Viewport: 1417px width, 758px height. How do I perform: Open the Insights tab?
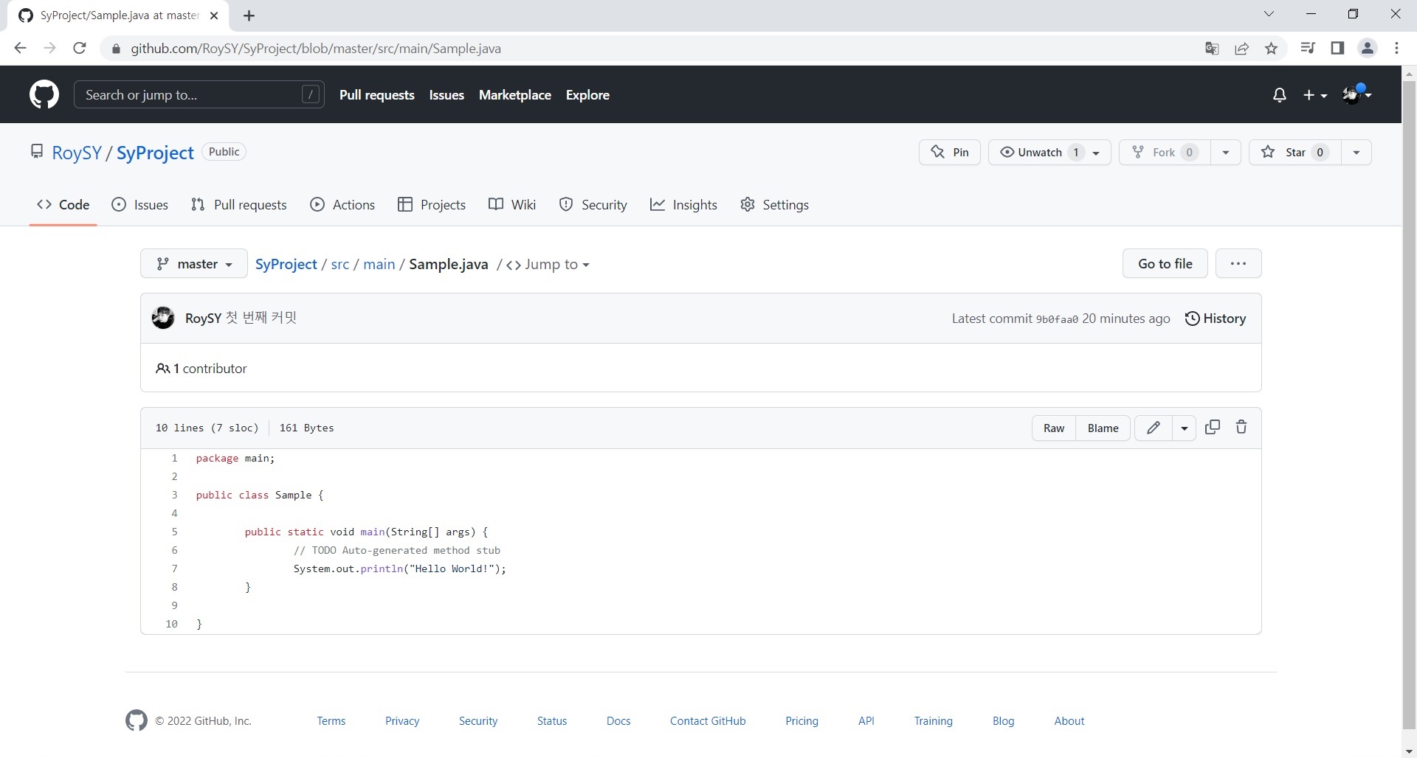click(683, 205)
